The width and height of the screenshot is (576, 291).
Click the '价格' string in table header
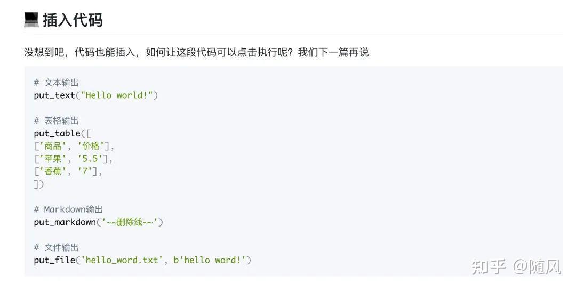(x=91, y=146)
